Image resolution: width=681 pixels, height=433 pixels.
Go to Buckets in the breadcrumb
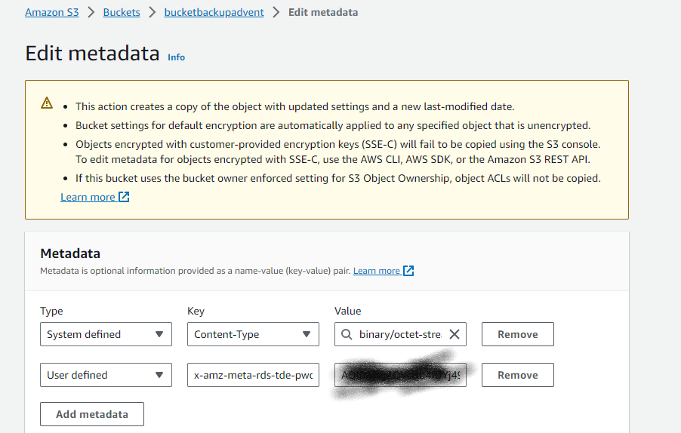(x=122, y=12)
